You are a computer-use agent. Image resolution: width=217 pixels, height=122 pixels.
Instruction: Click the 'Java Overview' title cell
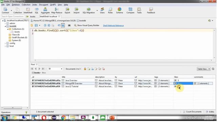tap(71, 80)
